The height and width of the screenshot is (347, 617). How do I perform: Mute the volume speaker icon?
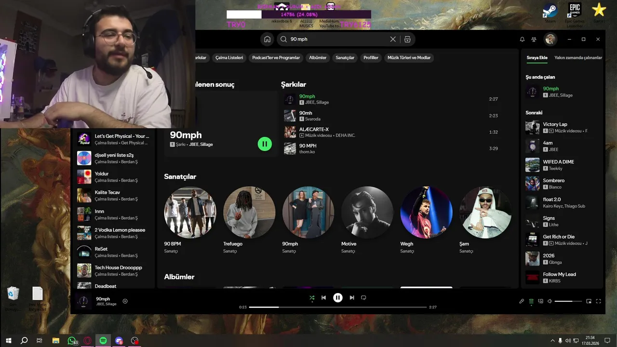550,301
